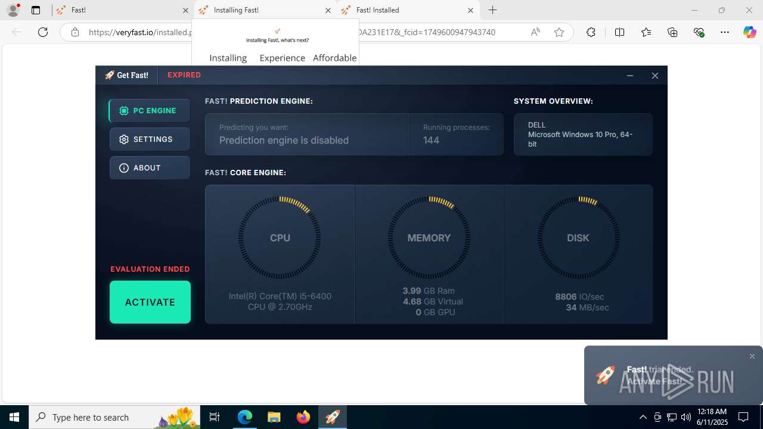763x429 pixels.
Task: Close the 'Fast! Installed' browser tab
Action: coord(470,10)
